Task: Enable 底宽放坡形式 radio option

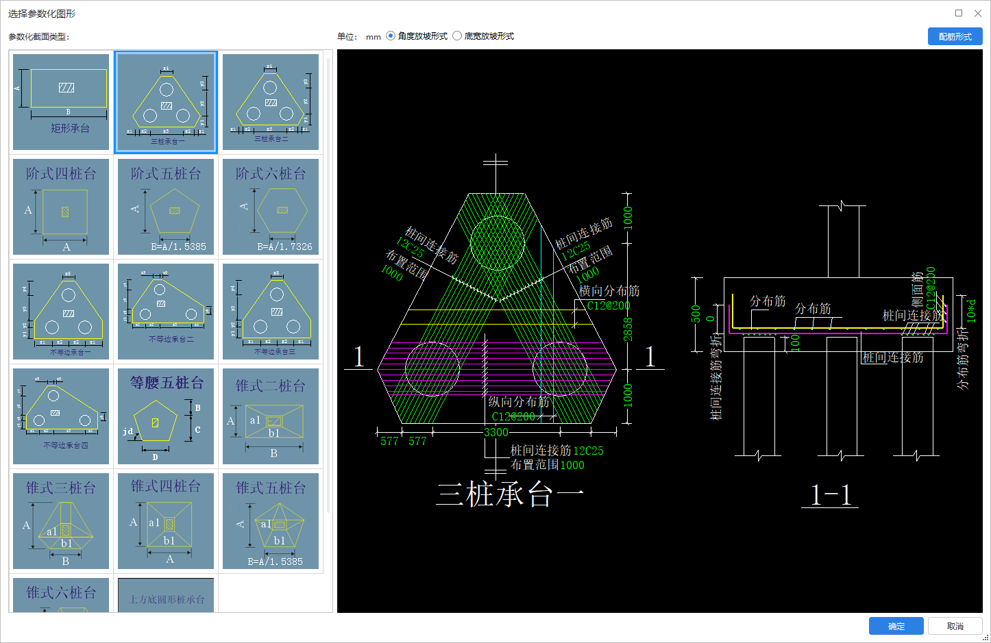Action: click(x=457, y=36)
